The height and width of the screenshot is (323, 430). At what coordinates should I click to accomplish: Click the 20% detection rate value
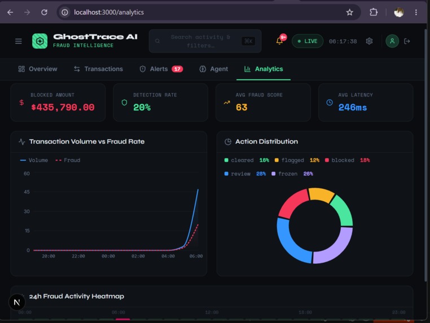tap(142, 108)
